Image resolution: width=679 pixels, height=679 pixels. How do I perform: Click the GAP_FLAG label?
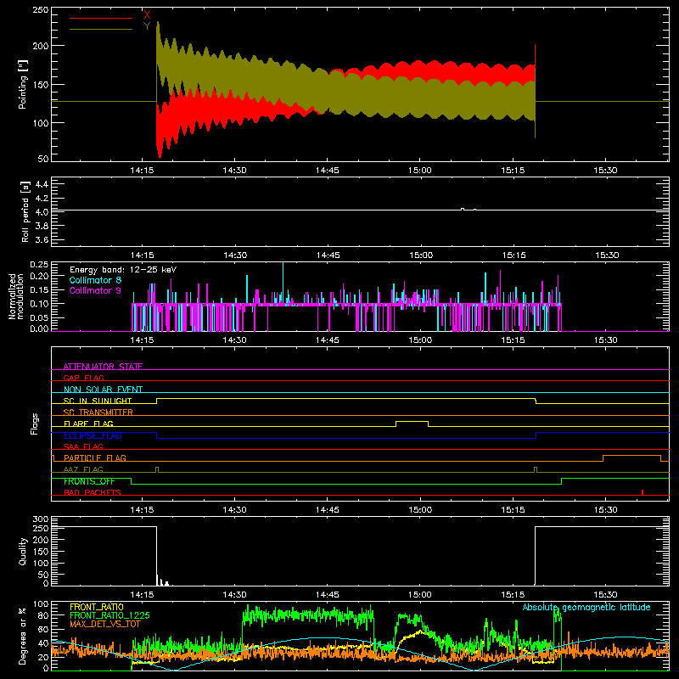click(83, 378)
